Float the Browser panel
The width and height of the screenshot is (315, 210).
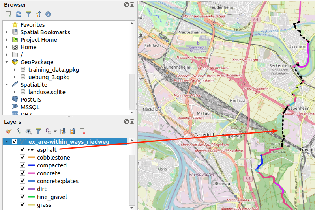click(x=126, y=5)
